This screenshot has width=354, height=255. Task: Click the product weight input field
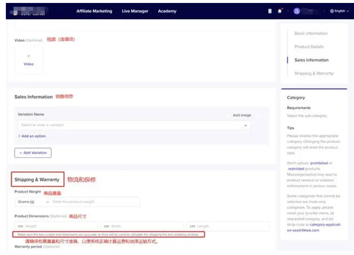94,202
